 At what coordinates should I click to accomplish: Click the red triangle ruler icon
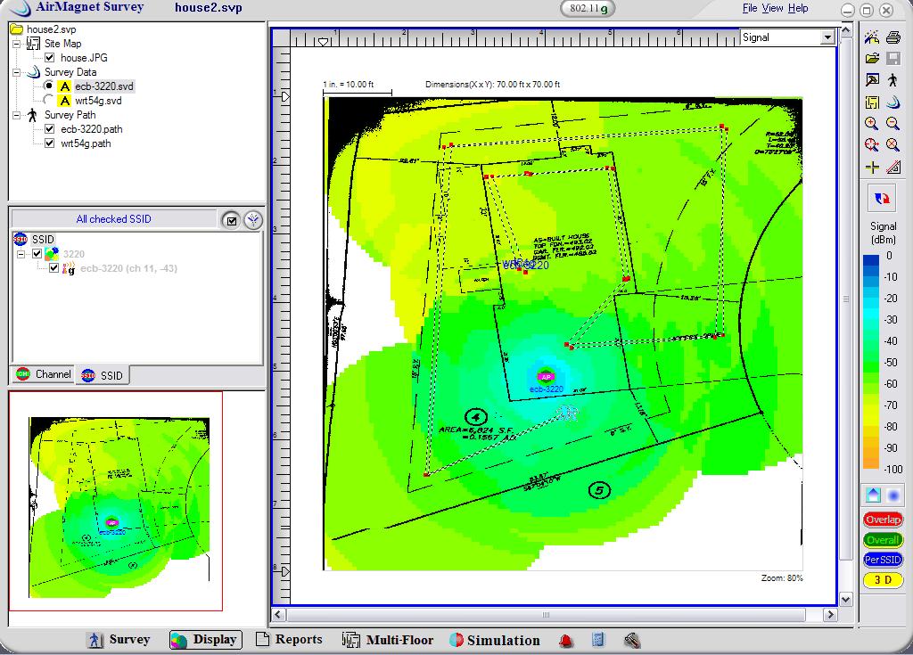(893, 168)
